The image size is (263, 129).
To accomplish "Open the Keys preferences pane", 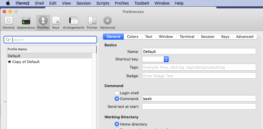I will pos(56,23).
